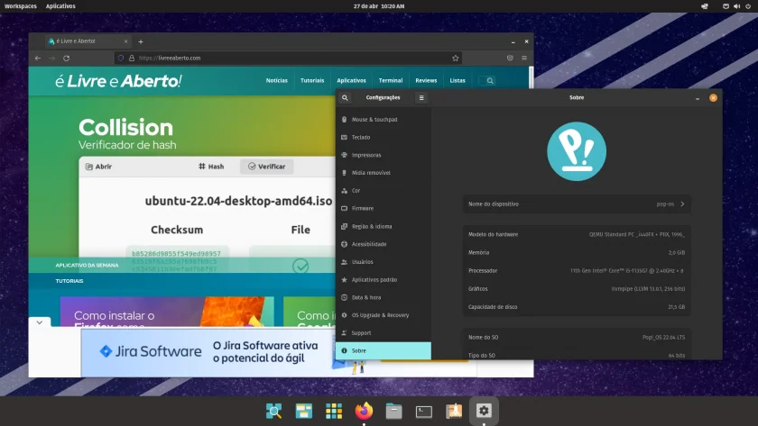
Task: Click Workspaces in the top bar
Action: coord(20,6)
